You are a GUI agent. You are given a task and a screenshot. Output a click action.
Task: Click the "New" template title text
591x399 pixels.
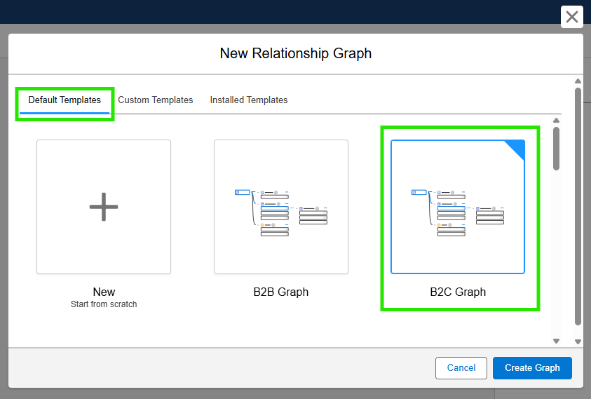coord(104,292)
